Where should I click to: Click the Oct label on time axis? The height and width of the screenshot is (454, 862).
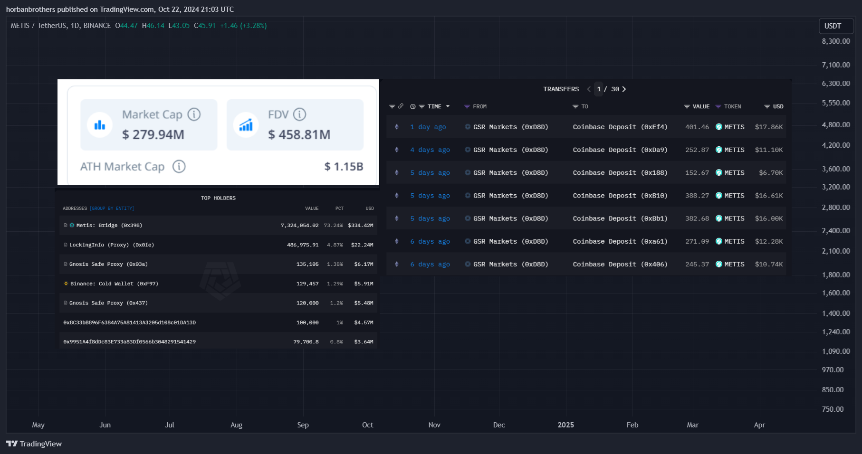point(367,425)
